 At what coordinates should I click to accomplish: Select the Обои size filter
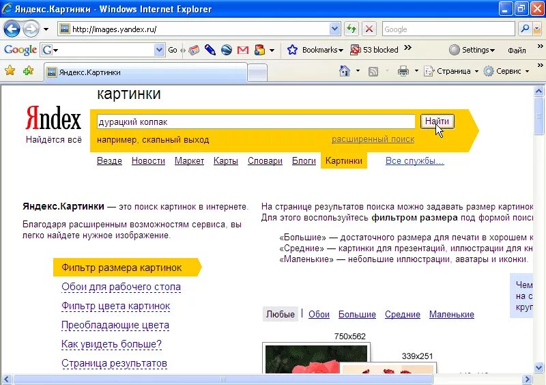tap(319, 314)
